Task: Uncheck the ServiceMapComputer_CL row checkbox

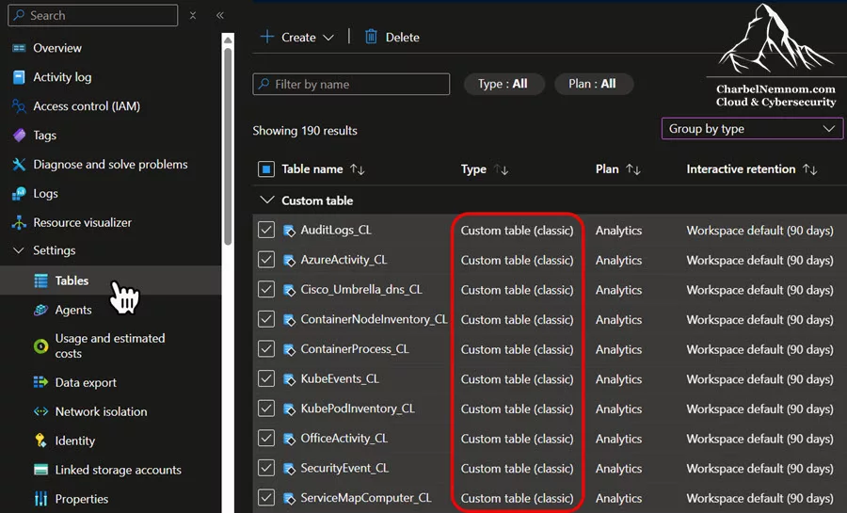Action: [266, 497]
